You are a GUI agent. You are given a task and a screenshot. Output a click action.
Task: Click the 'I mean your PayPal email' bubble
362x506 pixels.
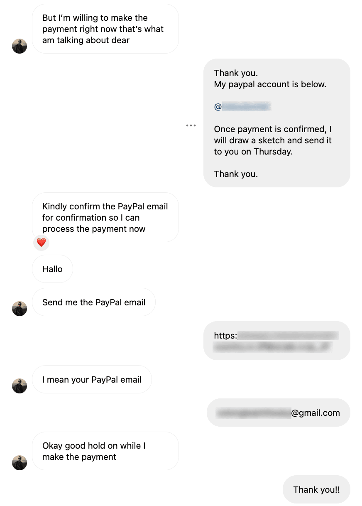click(x=92, y=379)
